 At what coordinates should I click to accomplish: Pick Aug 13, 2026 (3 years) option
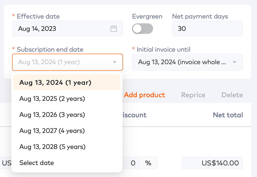coord(67,115)
